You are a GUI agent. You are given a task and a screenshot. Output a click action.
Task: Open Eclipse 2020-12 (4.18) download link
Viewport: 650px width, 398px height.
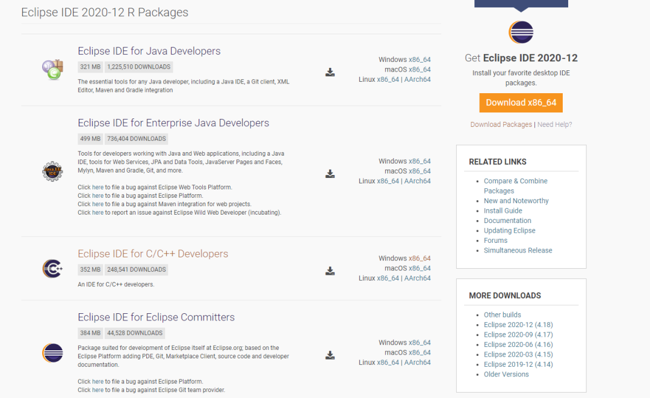518,325
